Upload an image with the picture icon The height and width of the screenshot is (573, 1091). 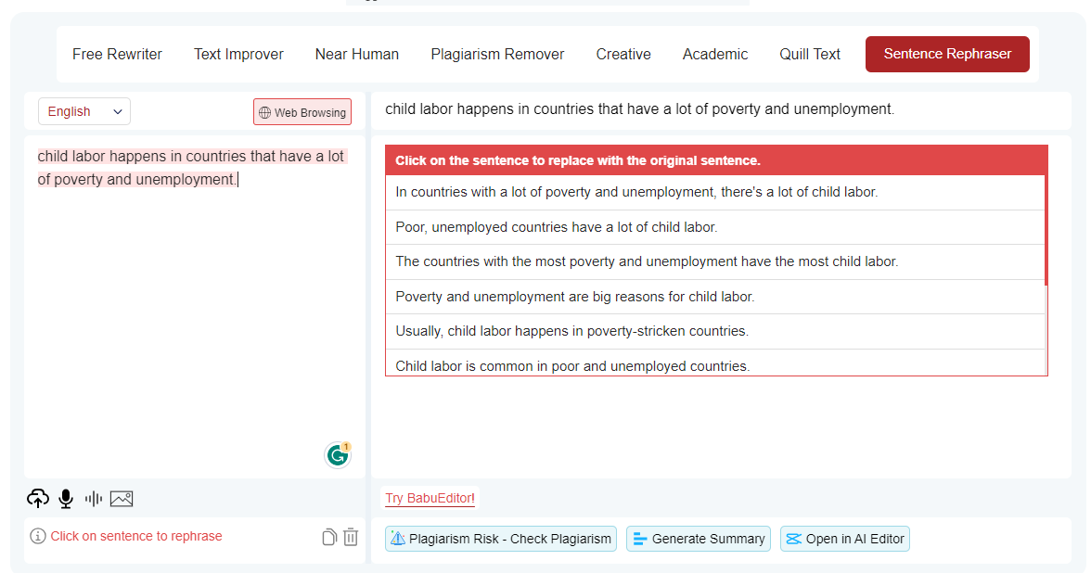(121, 499)
